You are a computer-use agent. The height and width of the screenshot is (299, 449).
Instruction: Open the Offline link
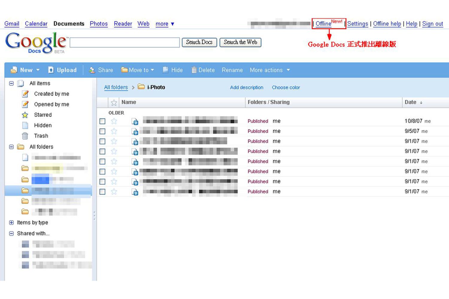coord(323,24)
